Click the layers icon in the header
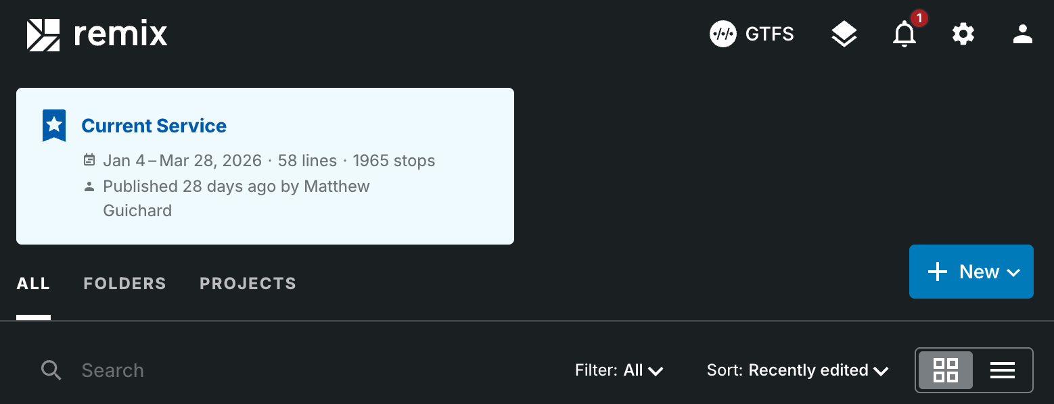The height and width of the screenshot is (404, 1054). point(844,33)
